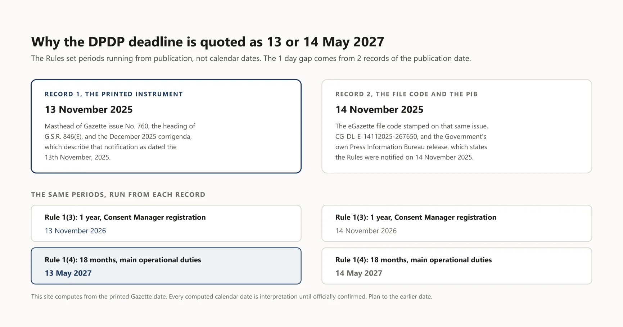This screenshot has height=327, width=623.
Task: Click the G.S.R. 846(E) description paragraph
Action: 120,142
